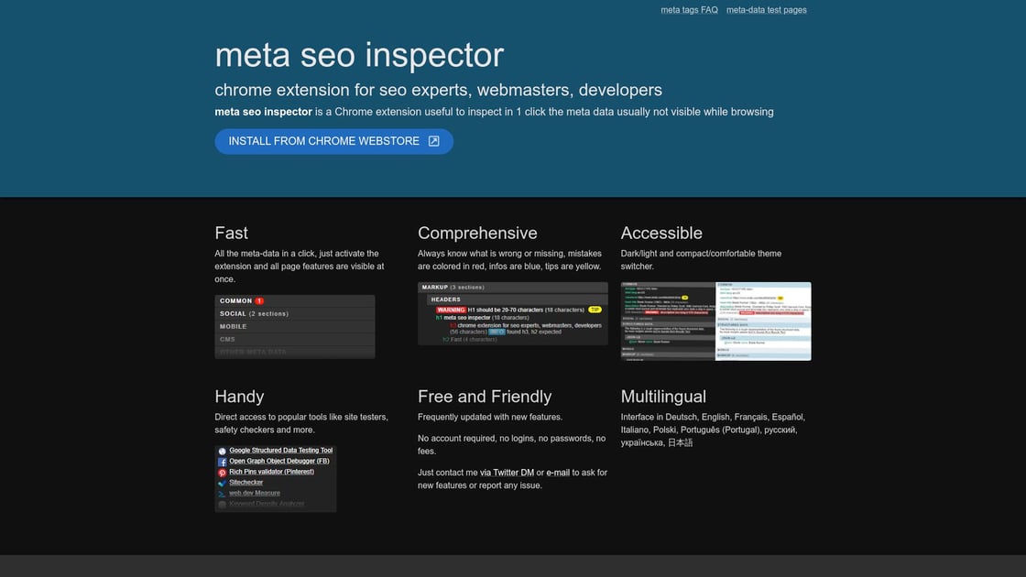Collapse the HEADERS subsection
1026x577 pixels.
pyautogui.click(x=446, y=299)
